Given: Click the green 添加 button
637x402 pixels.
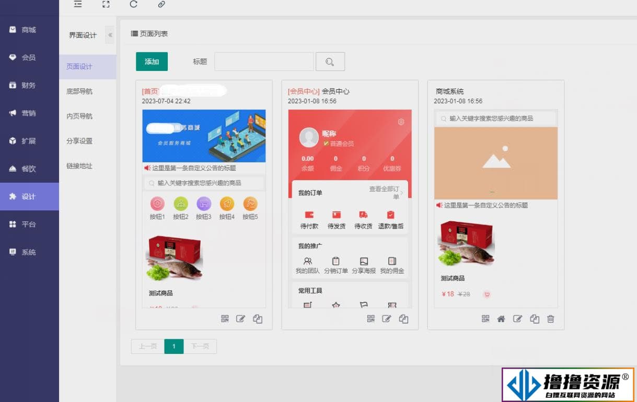Looking at the screenshot, I should (x=152, y=62).
